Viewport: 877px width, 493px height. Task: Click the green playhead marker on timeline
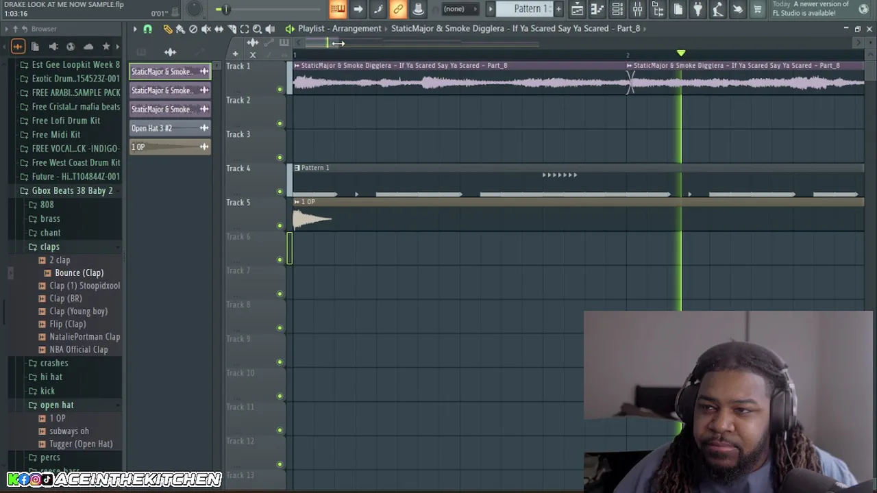(680, 53)
